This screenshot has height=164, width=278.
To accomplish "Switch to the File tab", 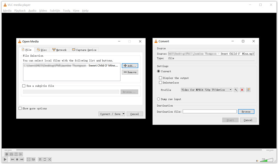I will point(27,50).
